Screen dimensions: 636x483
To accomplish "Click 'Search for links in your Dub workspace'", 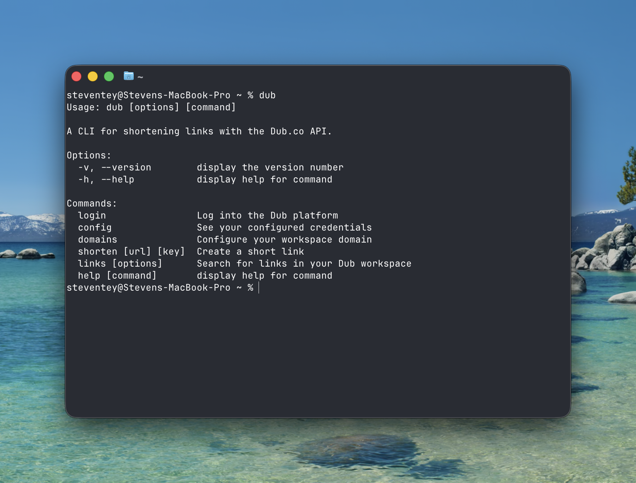I will coord(304,264).
